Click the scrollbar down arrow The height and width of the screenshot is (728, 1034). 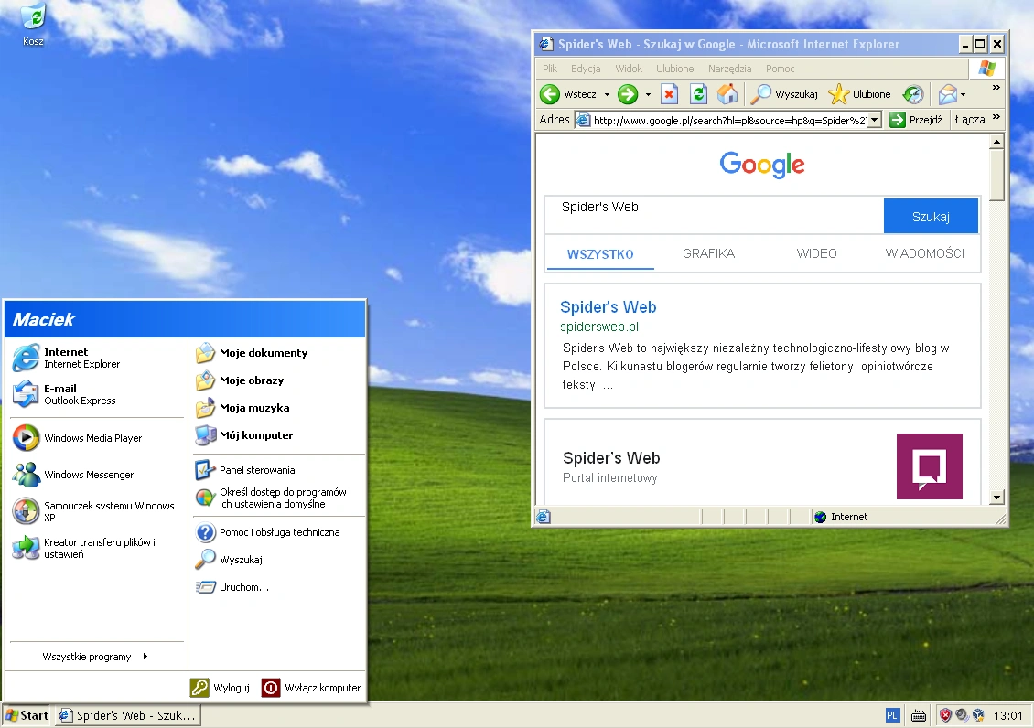pos(996,498)
